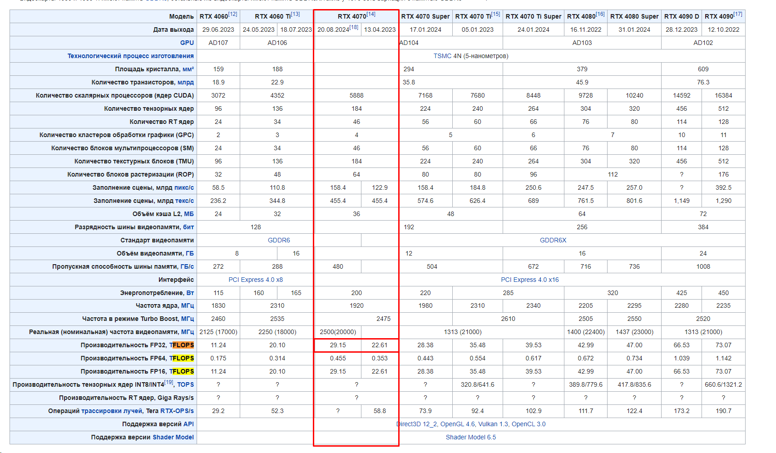
Task: Select the 10240 CUDA cores value
Action: pos(634,95)
